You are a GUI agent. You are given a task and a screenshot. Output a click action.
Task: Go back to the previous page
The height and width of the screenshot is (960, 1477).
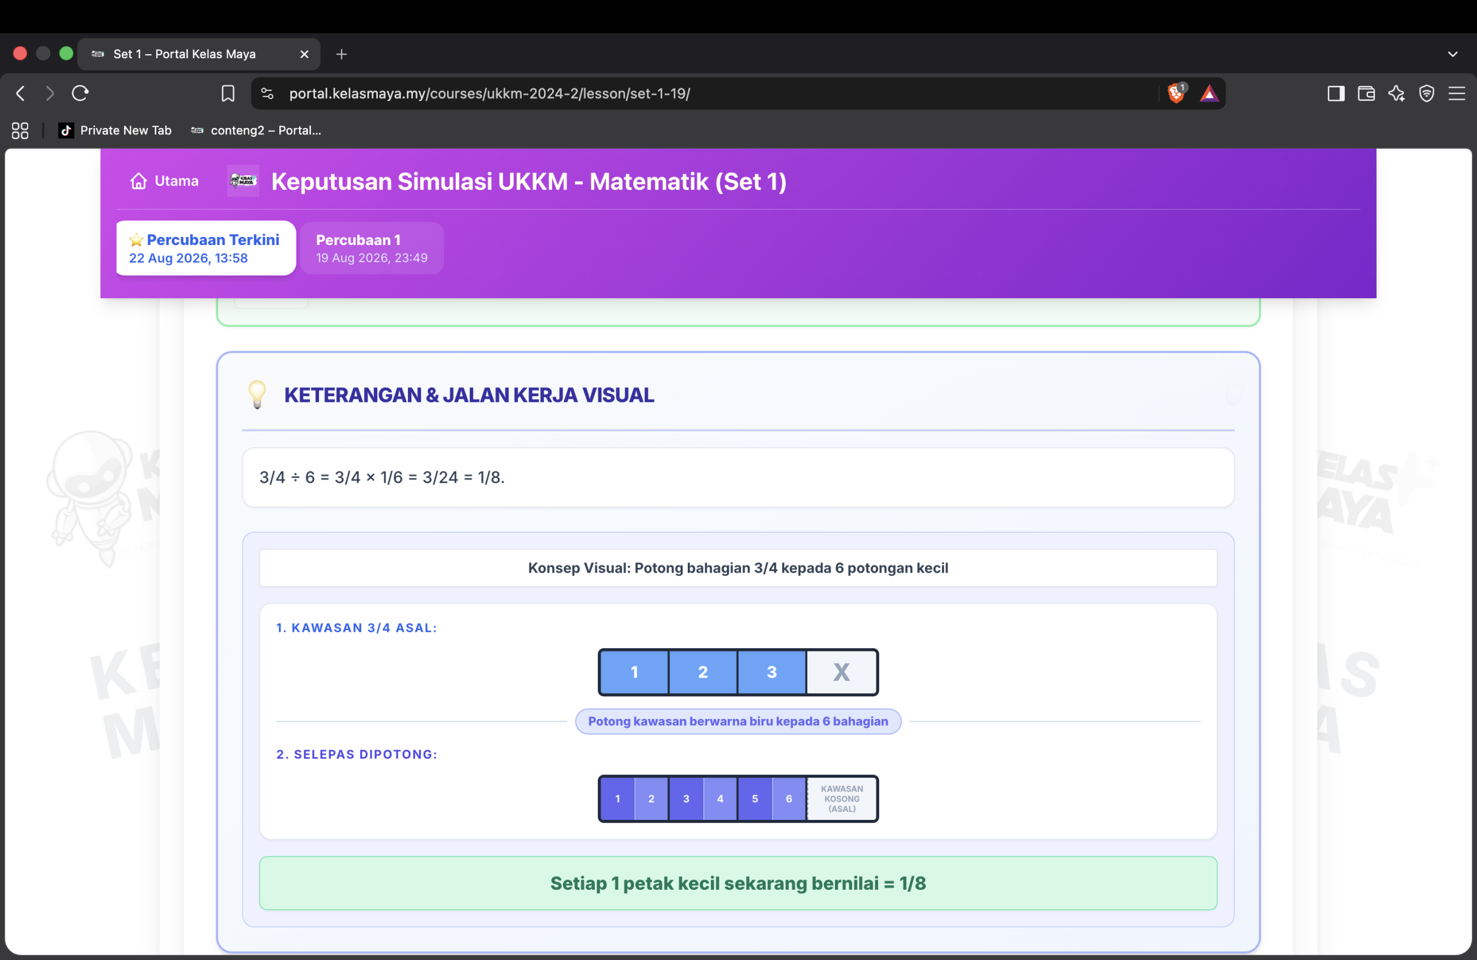pyautogui.click(x=20, y=93)
